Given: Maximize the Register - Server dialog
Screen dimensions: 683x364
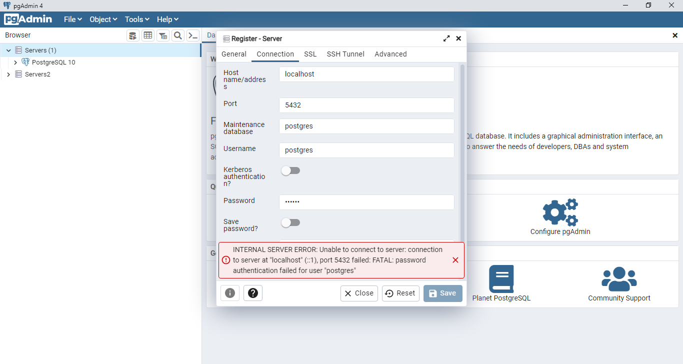Looking at the screenshot, I should pyautogui.click(x=446, y=38).
